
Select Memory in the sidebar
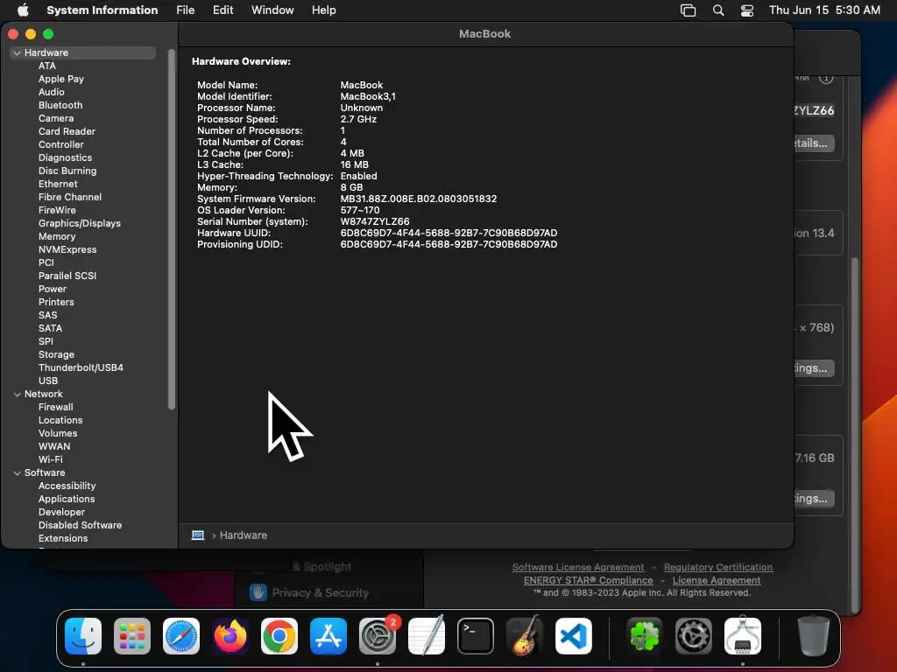(57, 236)
